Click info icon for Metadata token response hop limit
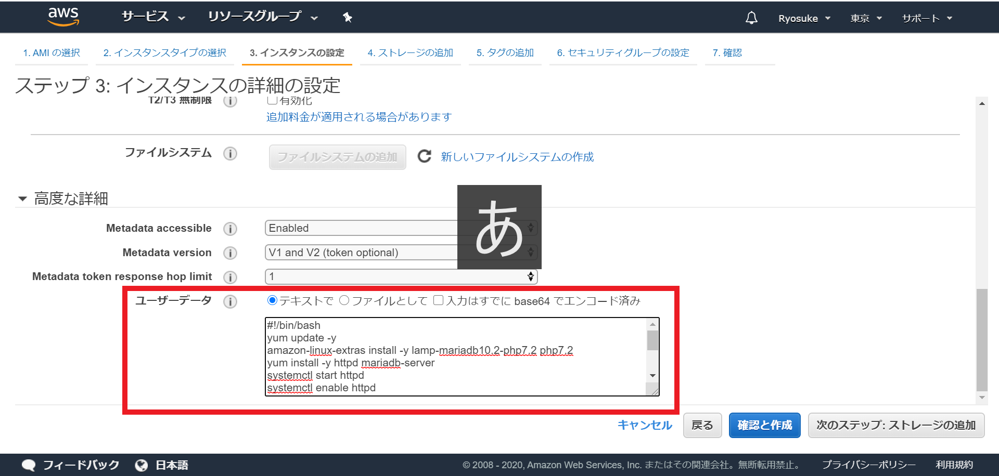Viewport: 999px width, 476px height. [230, 277]
